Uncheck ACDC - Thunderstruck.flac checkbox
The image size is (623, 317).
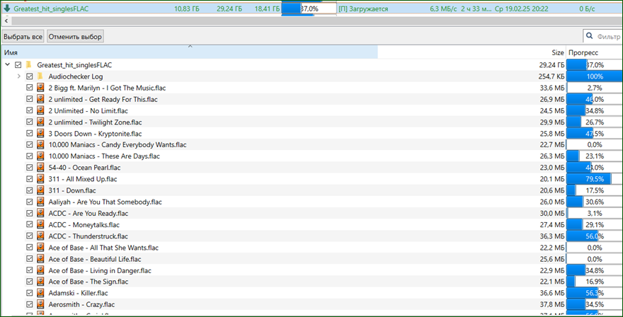[x=30, y=236]
